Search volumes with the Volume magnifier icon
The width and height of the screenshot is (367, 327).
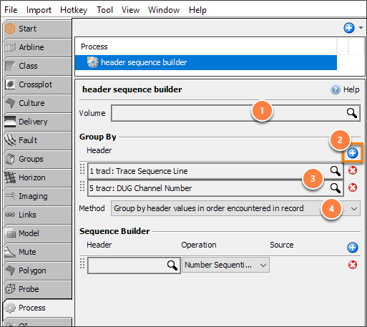pos(352,113)
